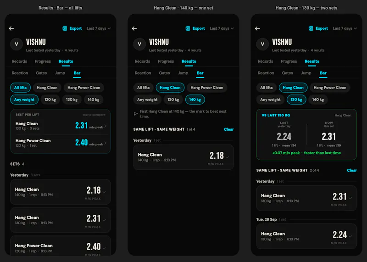This screenshot has height=262, width=367.
Task: Switch to Reaction sub-tab in all lifts screen
Action: 20,73
